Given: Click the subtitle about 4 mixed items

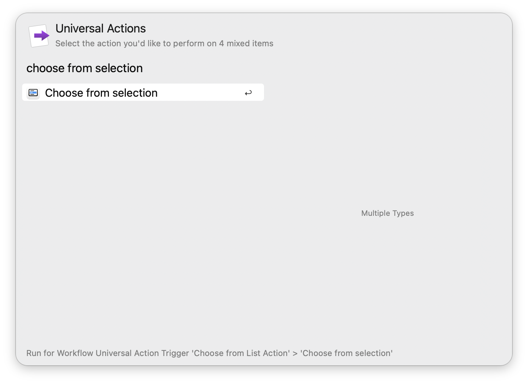Looking at the screenshot, I should pyautogui.click(x=164, y=44).
